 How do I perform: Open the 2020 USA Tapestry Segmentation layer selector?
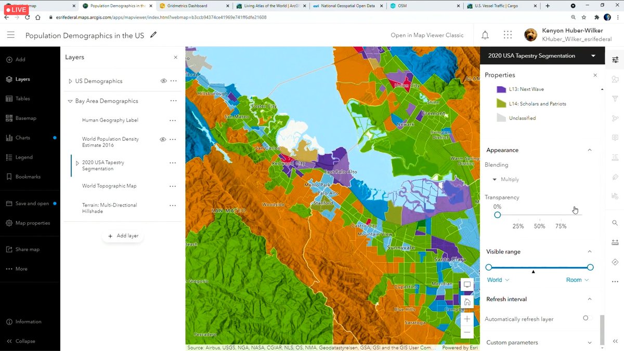pos(542,56)
